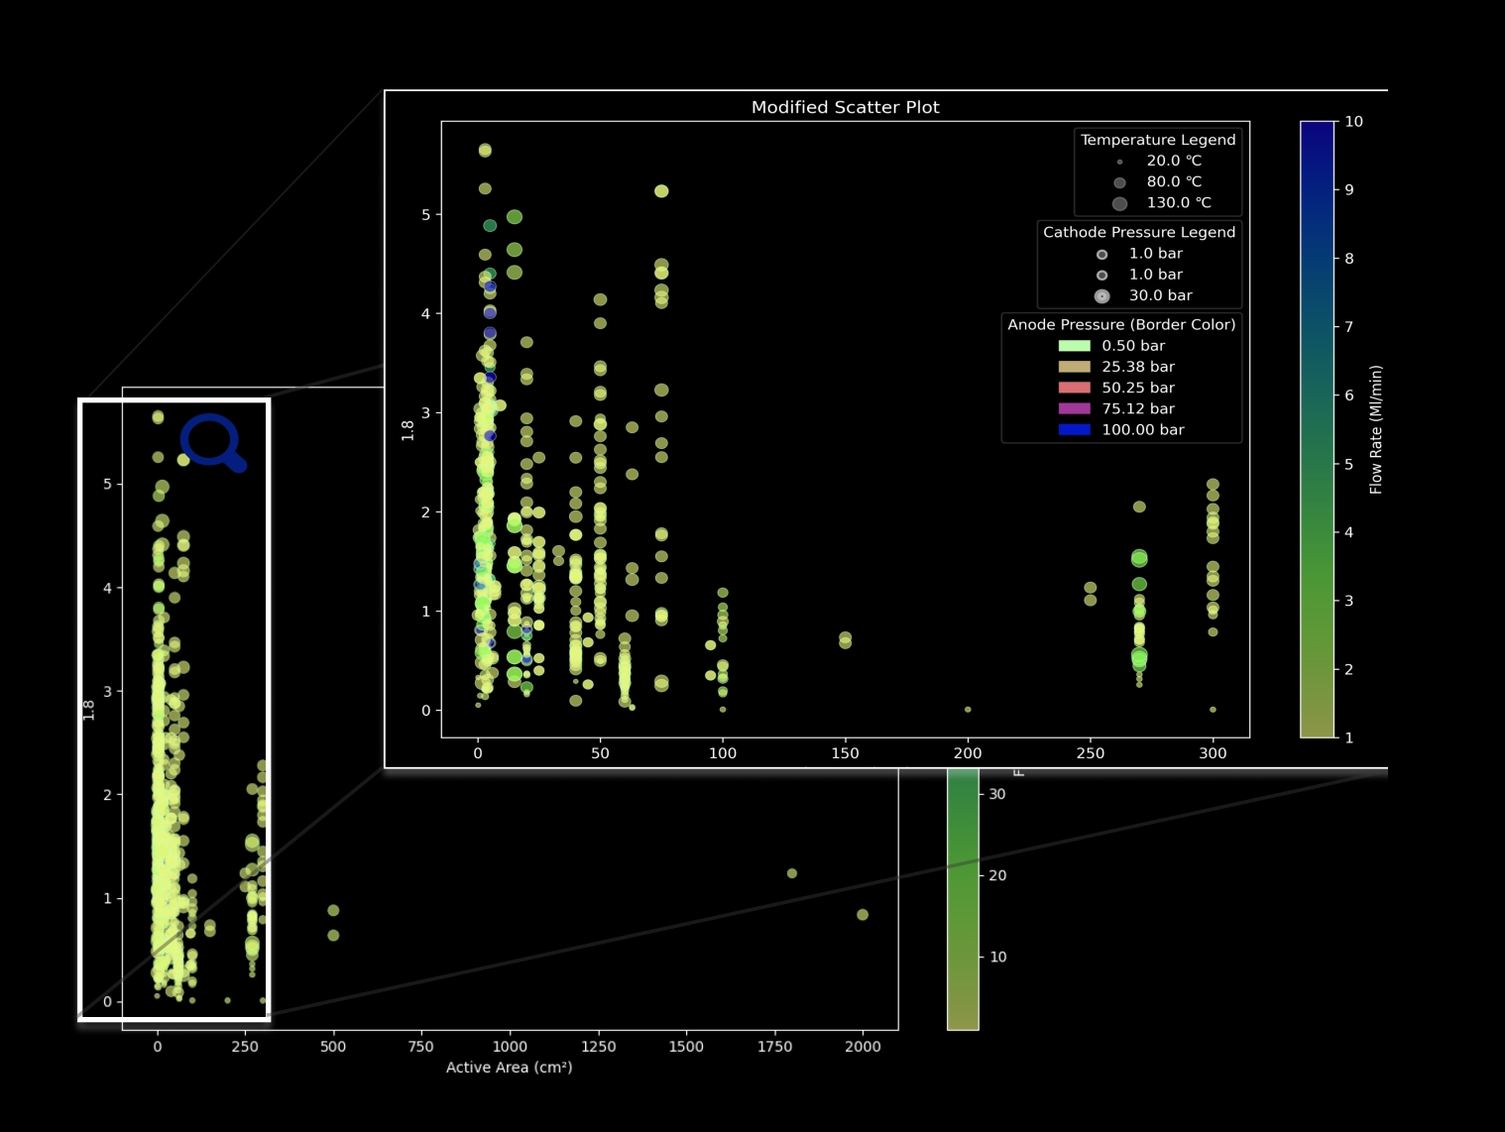Select the 75.12 bar anode pressure swatch
1505x1132 pixels.
(1074, 408)
